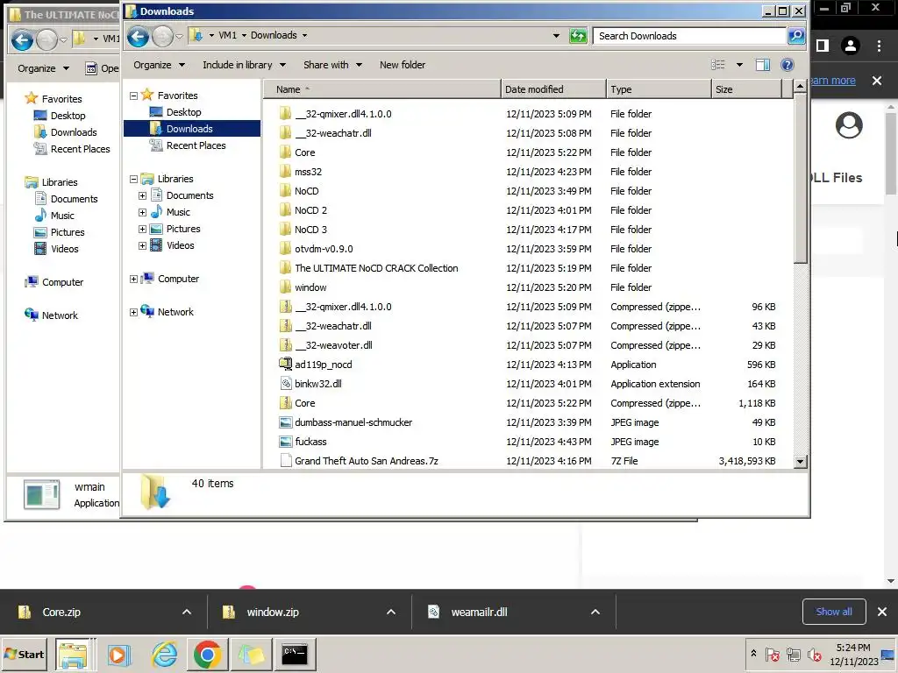Open options arrow for weamailr.dll download
Screen dimensions: 898x673
(595, 612)
